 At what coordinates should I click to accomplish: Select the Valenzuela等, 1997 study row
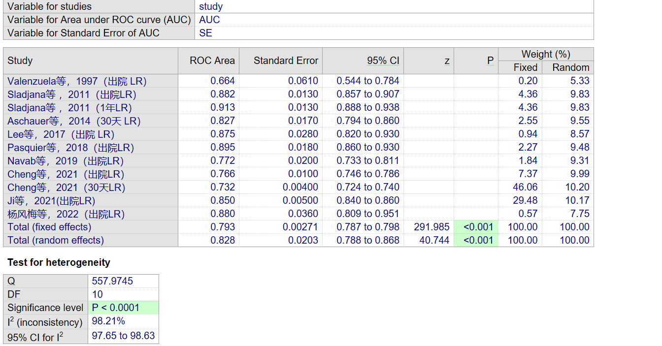[x=77, y=81]
